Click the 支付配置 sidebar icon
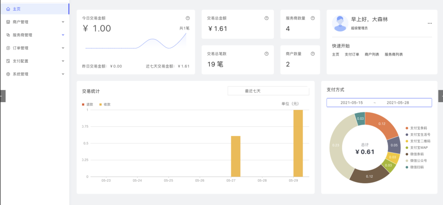 tap(8, 61)
